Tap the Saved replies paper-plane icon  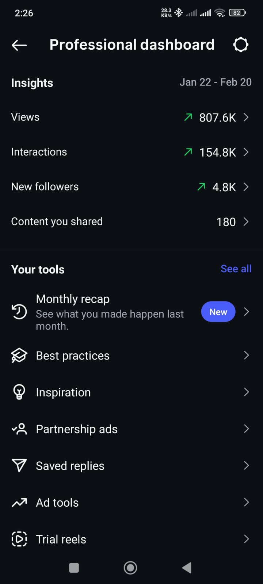(19, 466)
